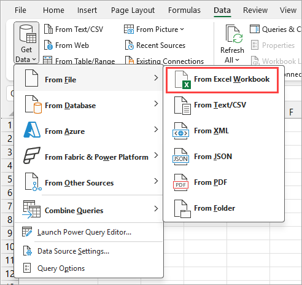The image size is (302, 285).
Task: Click the From Picture ribbon icon
Action: click(129, 29)
